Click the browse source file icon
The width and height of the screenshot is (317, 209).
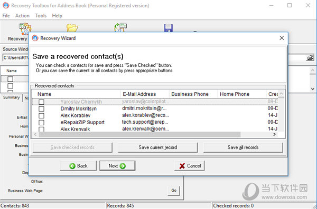[x=310, y=58]
